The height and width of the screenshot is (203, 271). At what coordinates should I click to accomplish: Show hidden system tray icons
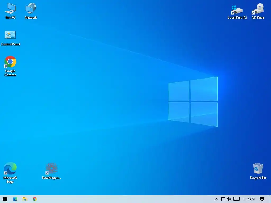[216, 199]
